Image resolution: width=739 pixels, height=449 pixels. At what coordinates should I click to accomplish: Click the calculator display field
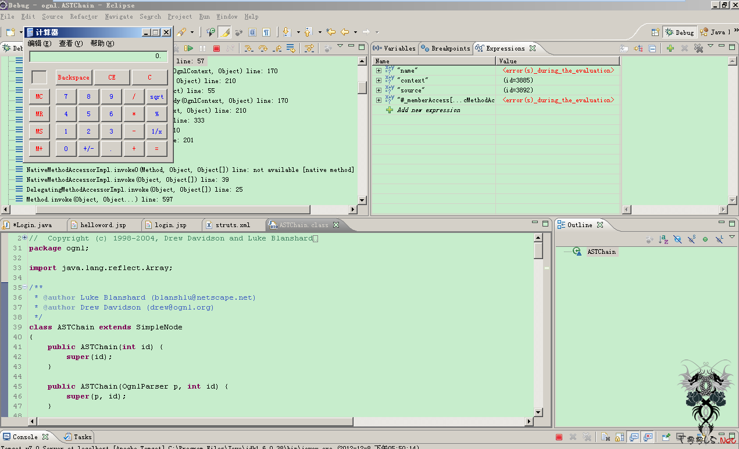98,56
